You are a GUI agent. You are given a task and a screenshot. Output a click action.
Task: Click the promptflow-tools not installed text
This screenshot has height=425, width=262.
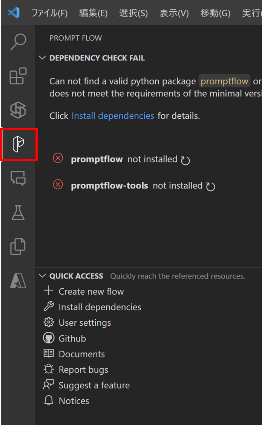[x=137, y=185]
